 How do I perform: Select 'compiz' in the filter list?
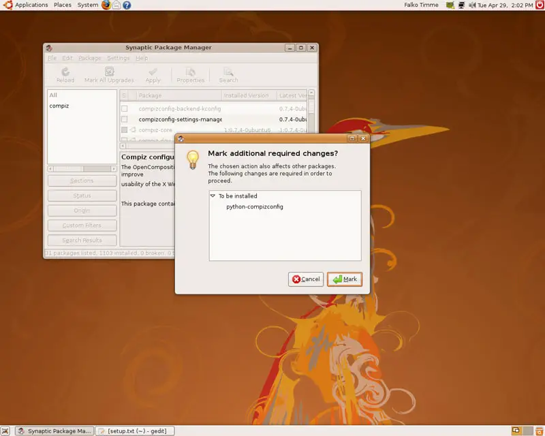coord(59,106)
